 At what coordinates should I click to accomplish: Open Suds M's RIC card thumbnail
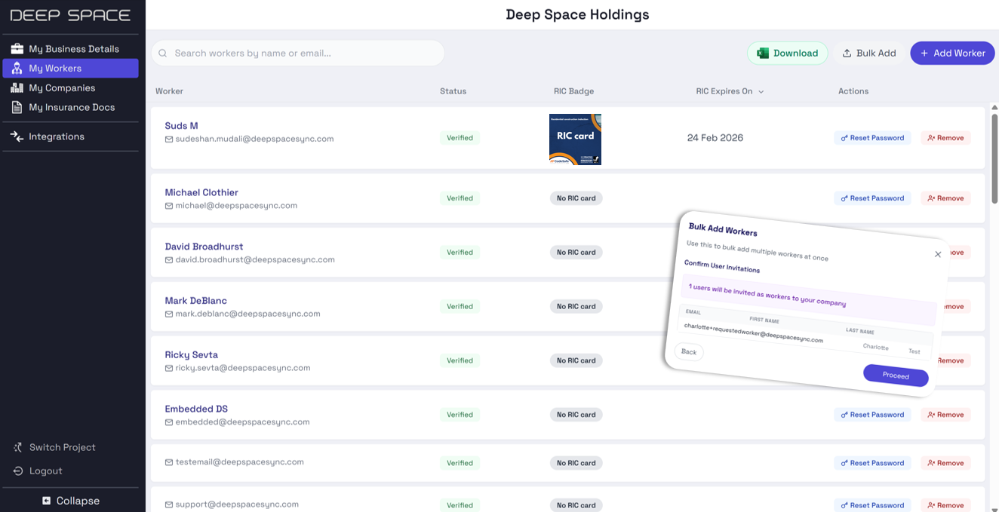pos(575,139)
